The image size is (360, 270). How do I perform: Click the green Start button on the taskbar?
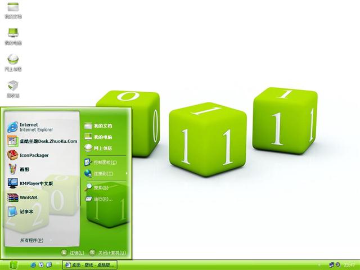(13, 265)
